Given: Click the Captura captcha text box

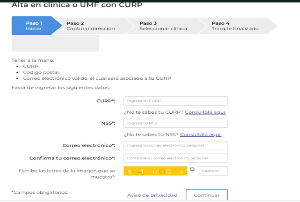Looking at the screenshot, I should click(213, 171).
